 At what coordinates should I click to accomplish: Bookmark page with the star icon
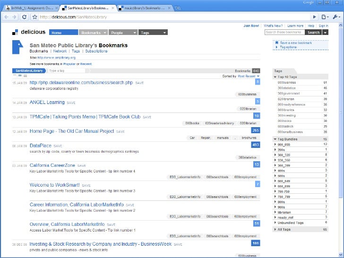(35, 17)
